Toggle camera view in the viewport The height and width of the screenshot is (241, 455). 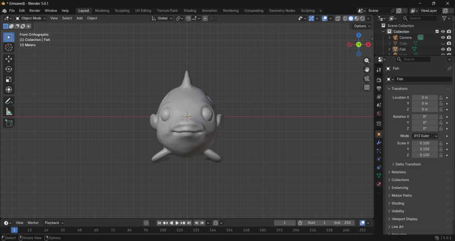(x=367, y=78)
